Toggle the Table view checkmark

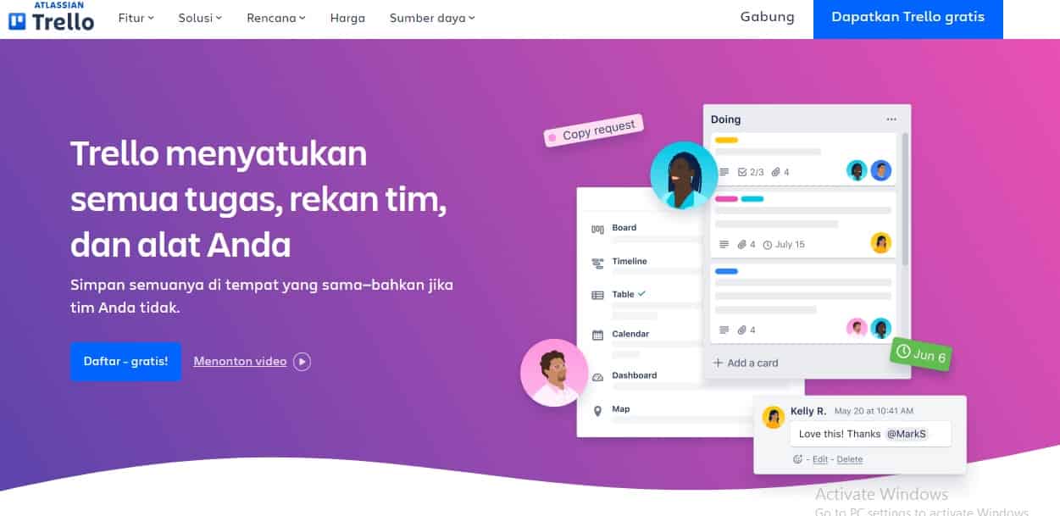click(x=641, y=293)
